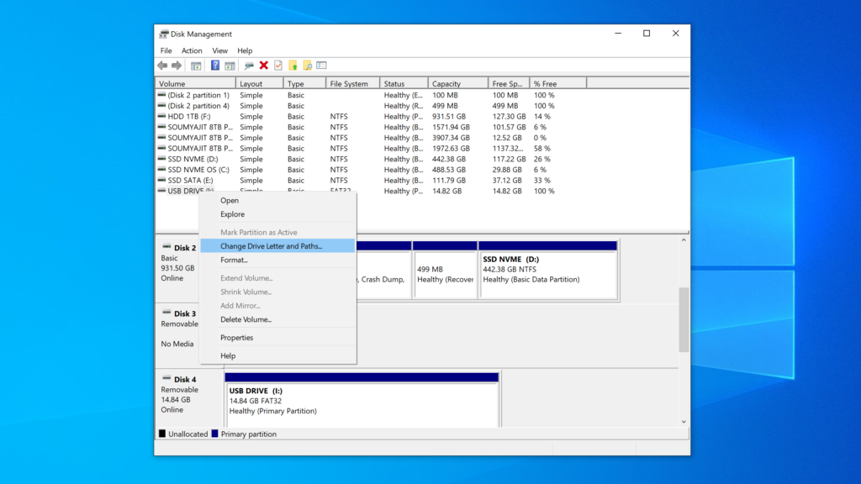Click the "1571.94 GB" capacity cell
This screenshot has height=484, width=861.
tap(451, 127)
